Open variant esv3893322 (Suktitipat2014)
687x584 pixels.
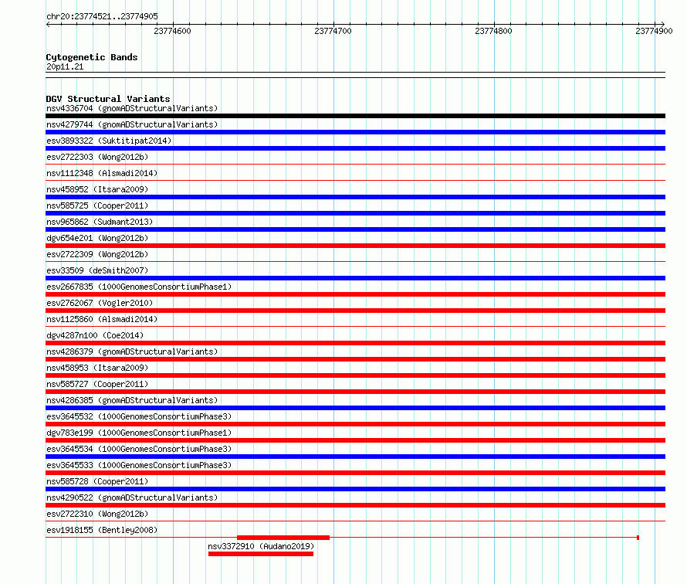109,141
